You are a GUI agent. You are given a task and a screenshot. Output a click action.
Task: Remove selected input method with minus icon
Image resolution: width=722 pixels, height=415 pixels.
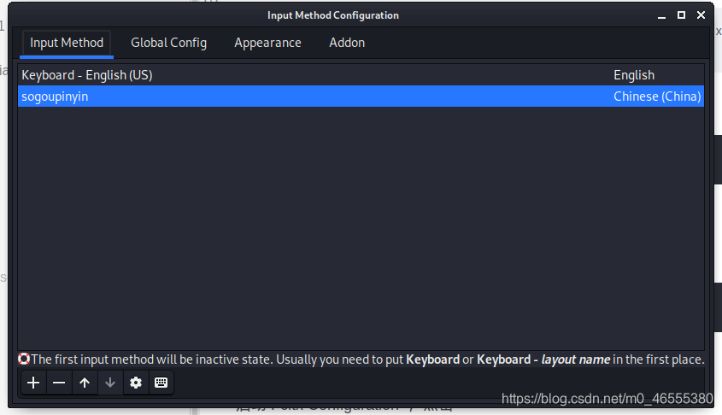[59, 383]
